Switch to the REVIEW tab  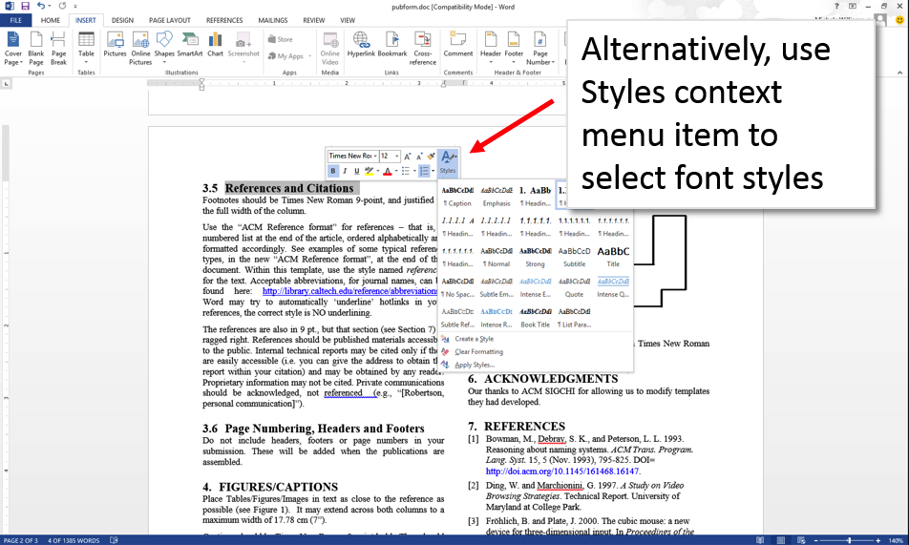pos(313,20)
